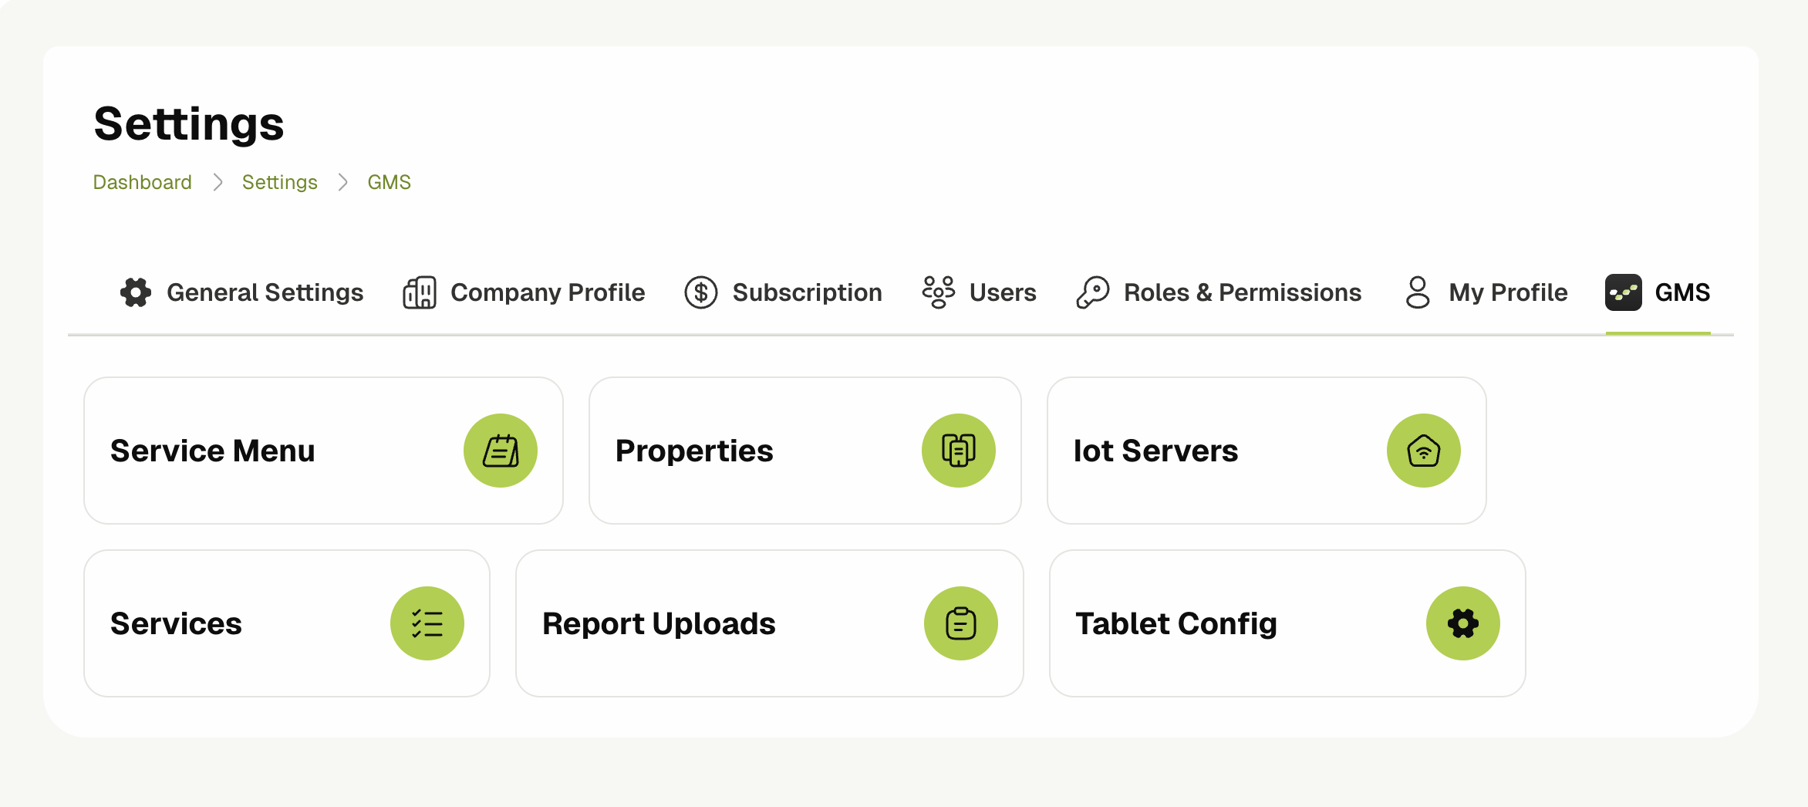Switch to the Company Profile tab
The width and height of the screenshot is (1808, 807).
click(x=548, y=292)
